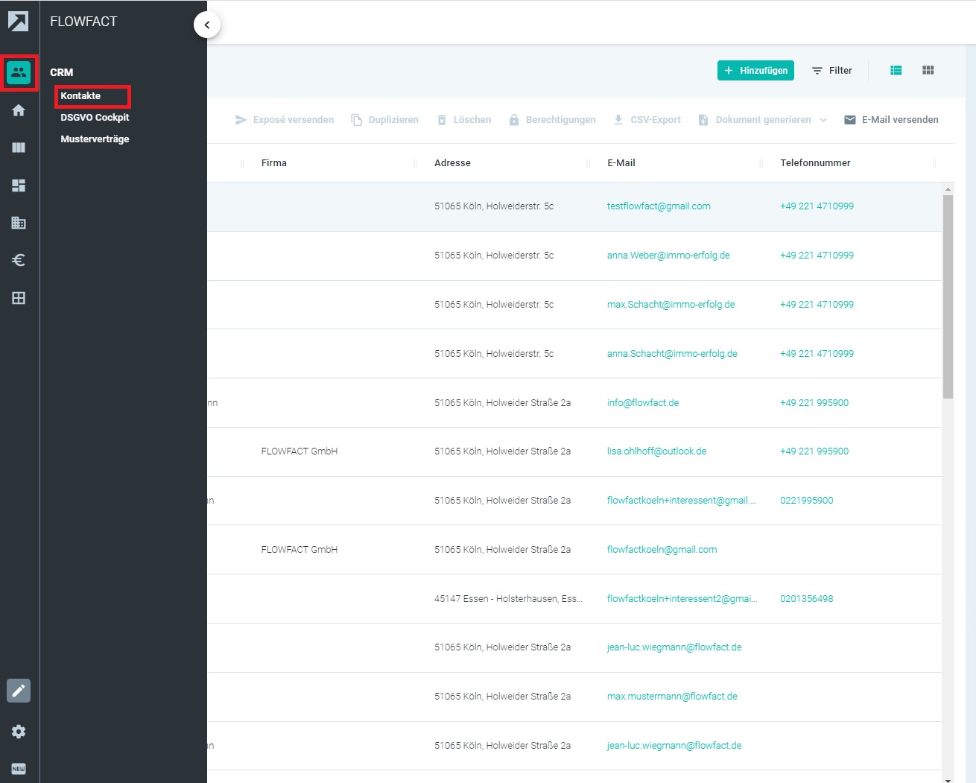The image size is (976, 783).
Task: Open email max.Schacht@immo-erfolg.de
Action: (671, 304)
